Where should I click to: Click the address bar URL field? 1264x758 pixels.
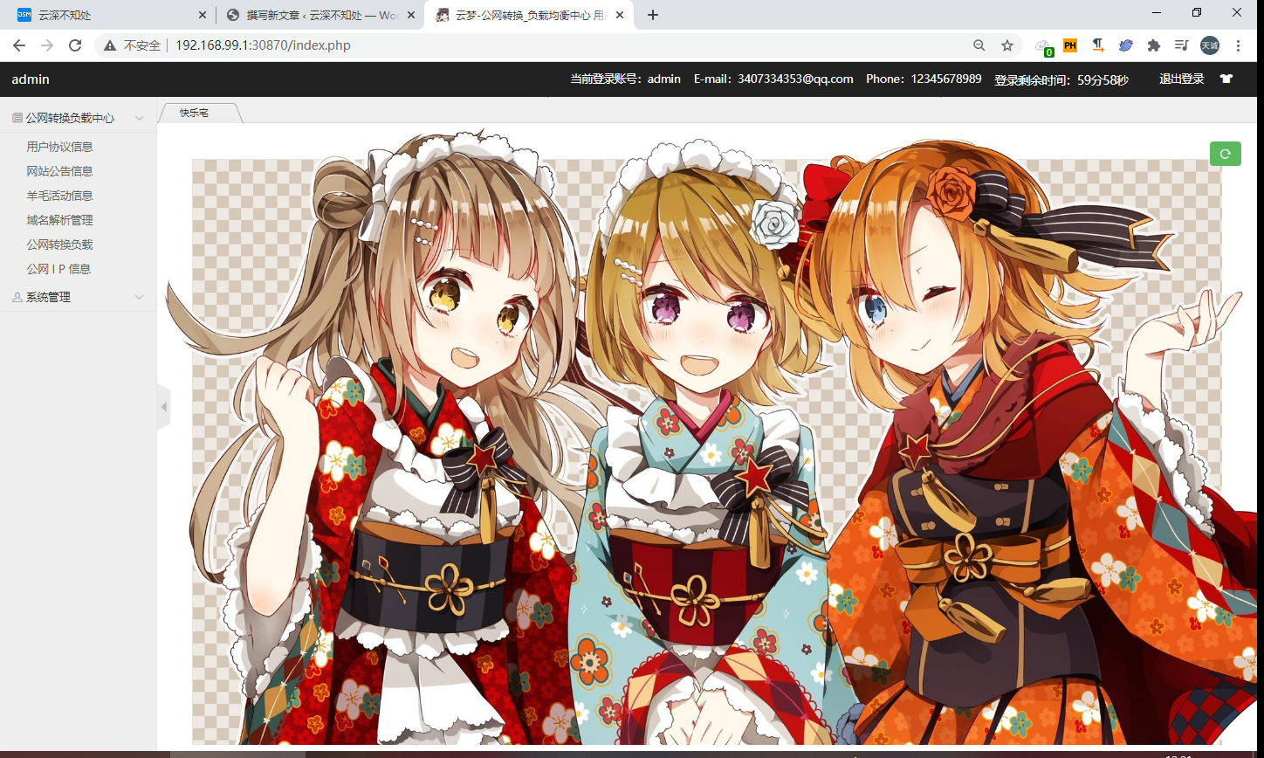click(x=524, y=45)
